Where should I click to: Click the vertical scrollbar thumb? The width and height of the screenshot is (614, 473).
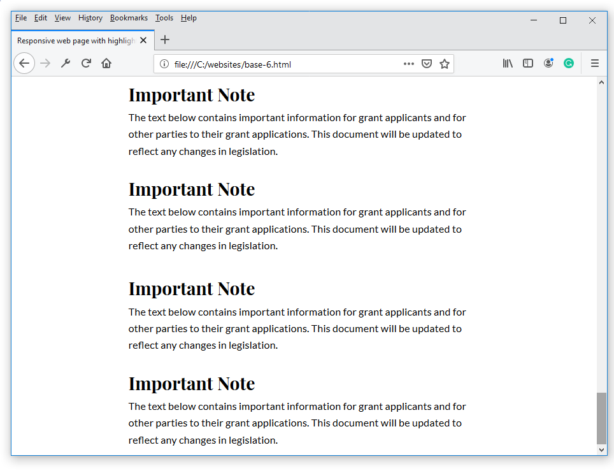[601, 418]
